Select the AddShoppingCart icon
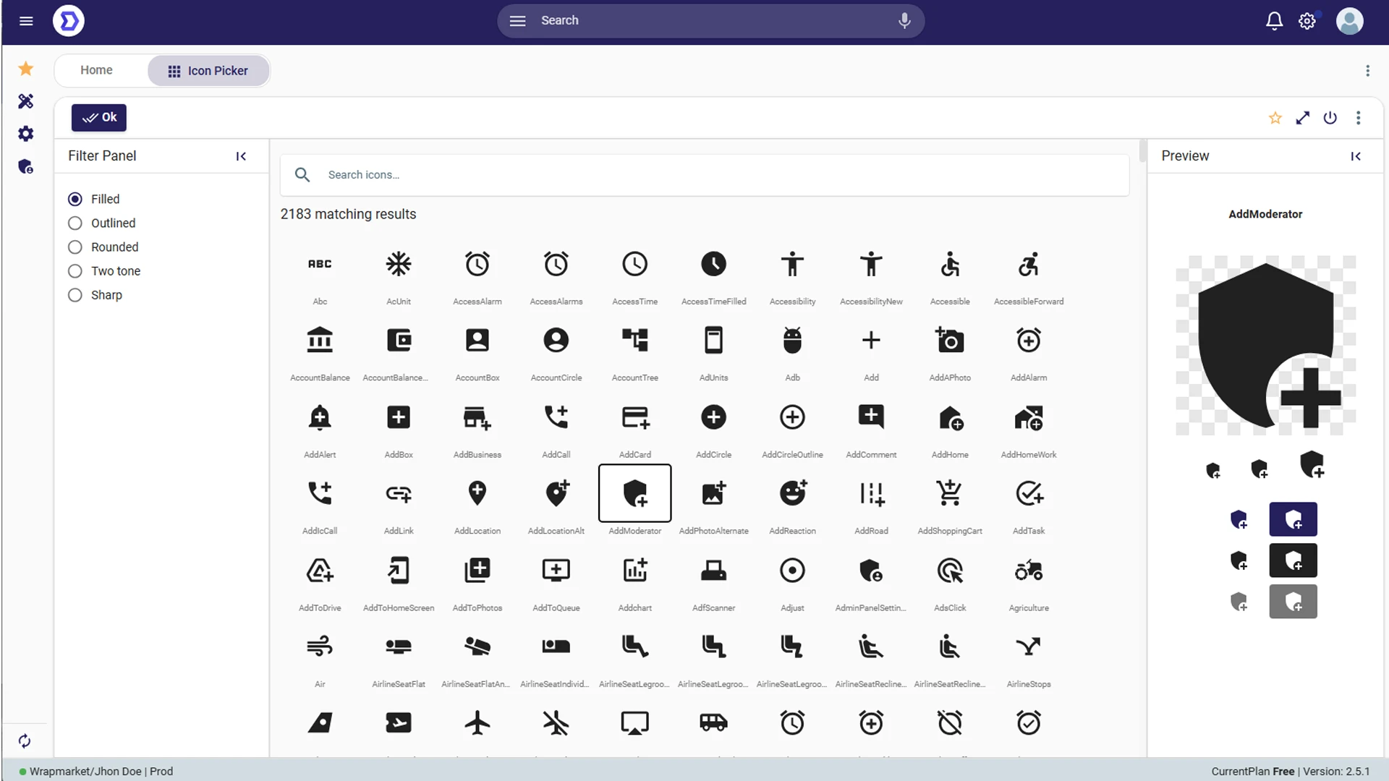1389x781 pixels. pyautogui.click(x=950, y=493)
